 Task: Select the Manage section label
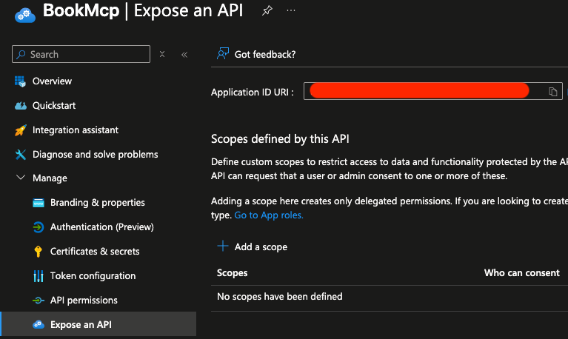(x=50, y=178)
